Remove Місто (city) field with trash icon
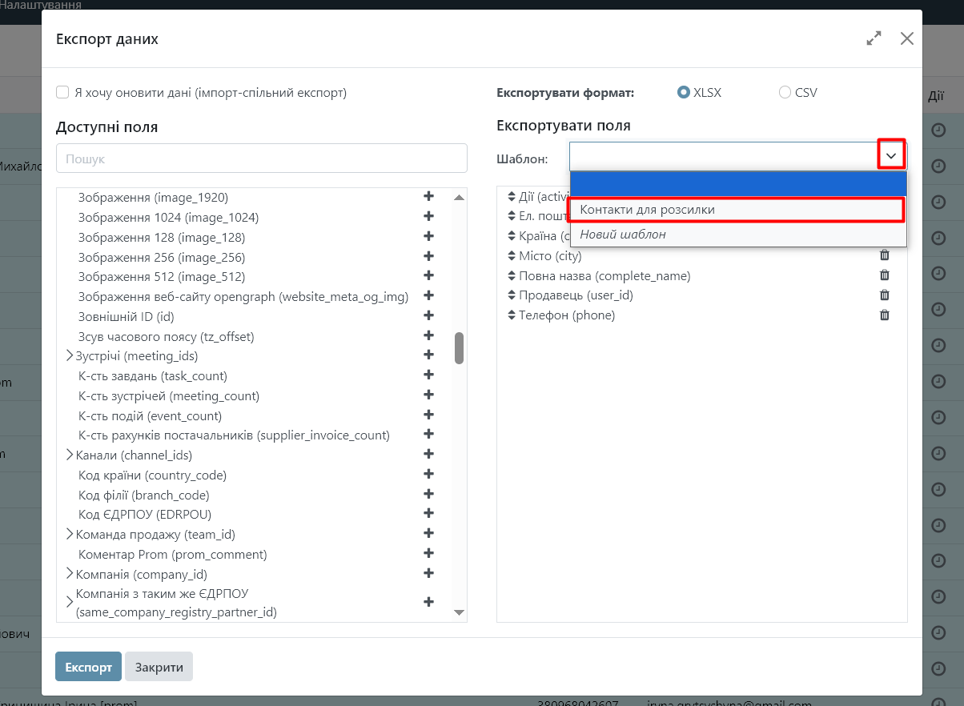The image size is (964, 706). coord(885,255)
